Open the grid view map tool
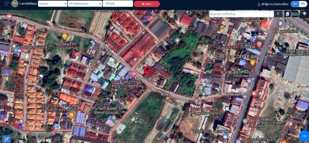Screen dimensions: 309x143 pyautogui.click(x=295, y=14)
